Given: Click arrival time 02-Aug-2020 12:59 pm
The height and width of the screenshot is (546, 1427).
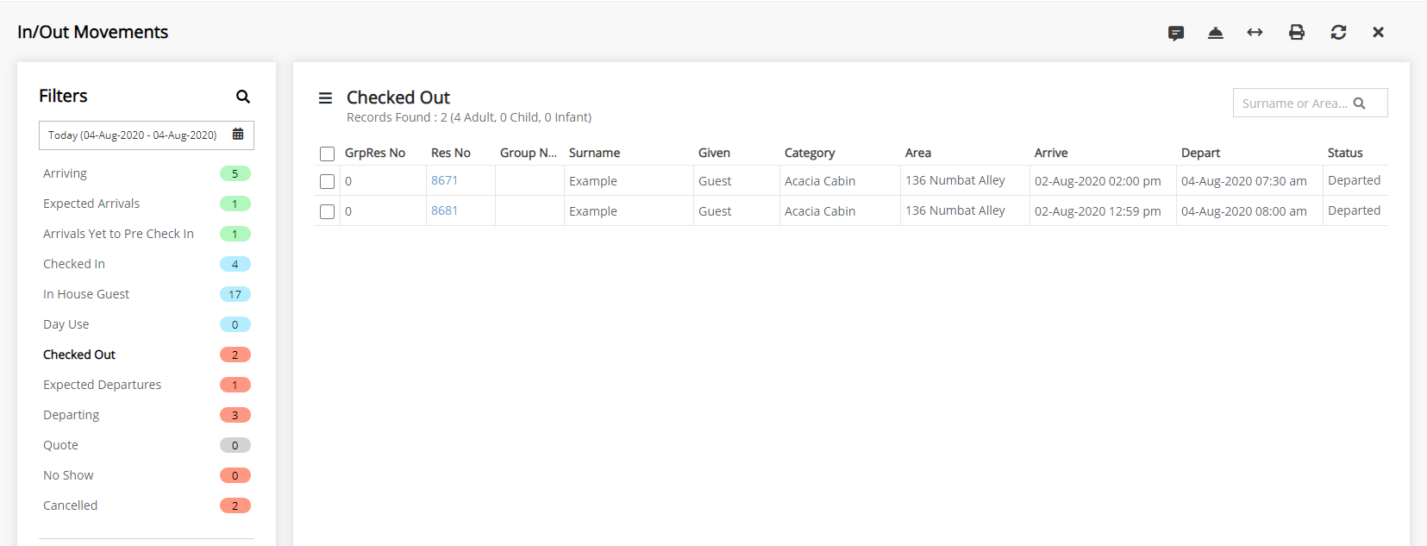Looking at the screenshot, I should [x=1098, y=211].
